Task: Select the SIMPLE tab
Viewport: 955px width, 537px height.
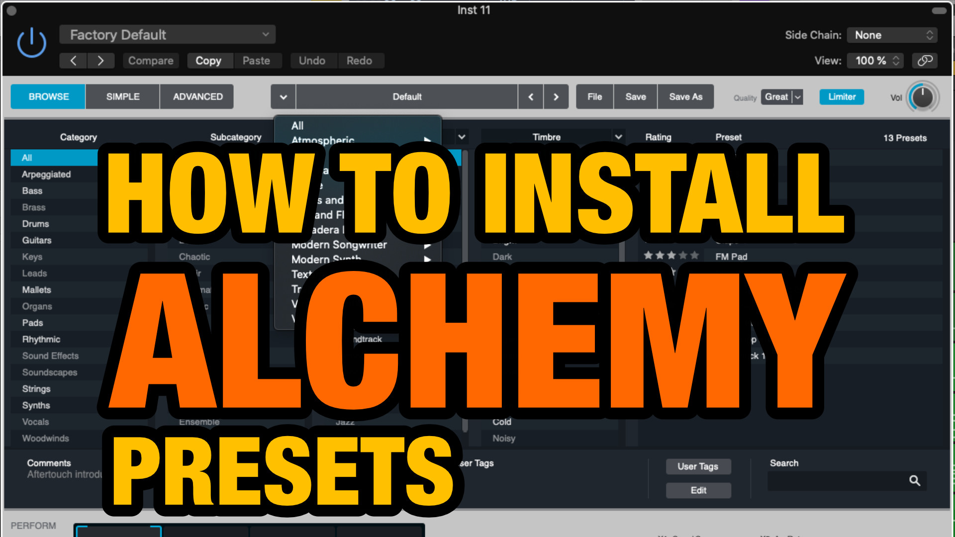Action: (122, 96)
